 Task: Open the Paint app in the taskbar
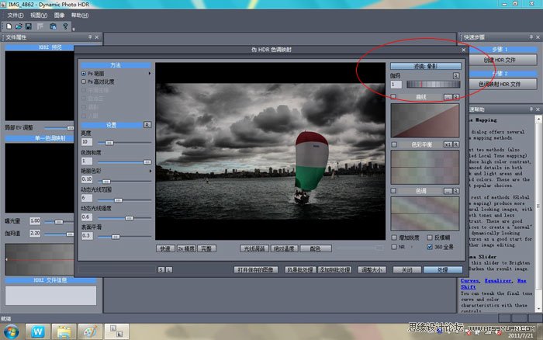pyautogui.click(x=90, y=331)
